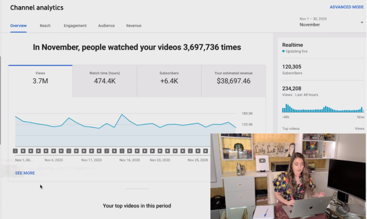
Task: Switch to the Reach tab
Action: coord(45,26)
